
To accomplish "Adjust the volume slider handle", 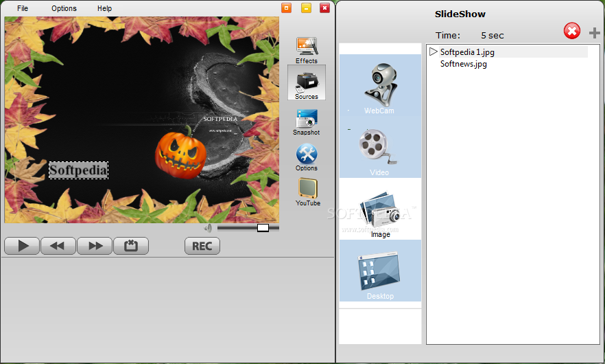I will click(263, 228).
